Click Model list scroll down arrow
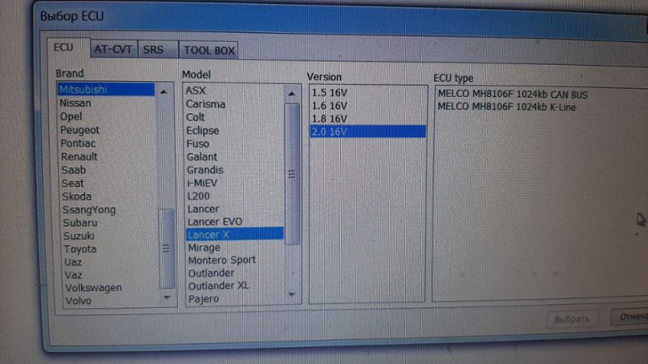The width and height of the screenshot is (648, 364). coord(292,294)
